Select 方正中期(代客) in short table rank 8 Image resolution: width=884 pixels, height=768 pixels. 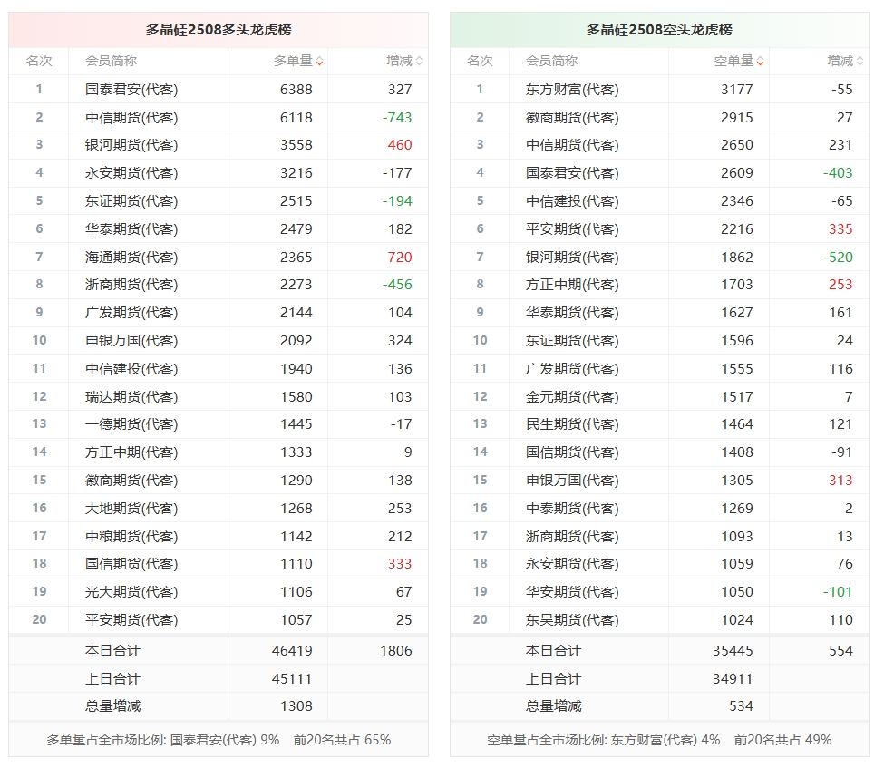(x=572, y=285)
